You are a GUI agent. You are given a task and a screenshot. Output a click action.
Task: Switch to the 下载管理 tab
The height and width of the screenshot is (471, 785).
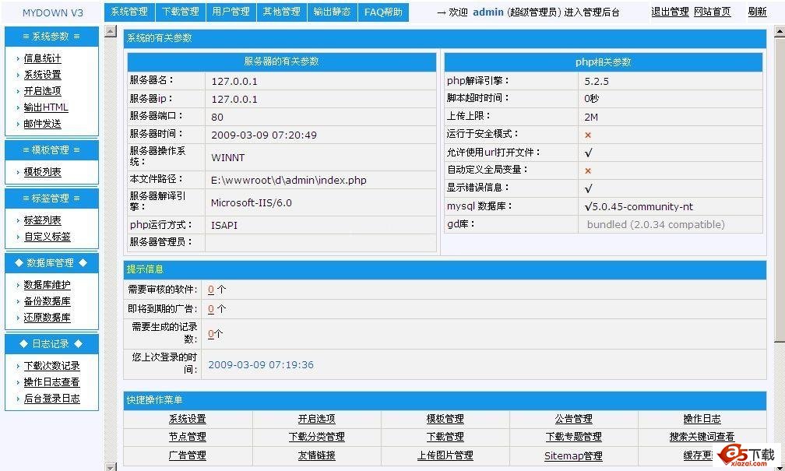click(x=180, y=12)
